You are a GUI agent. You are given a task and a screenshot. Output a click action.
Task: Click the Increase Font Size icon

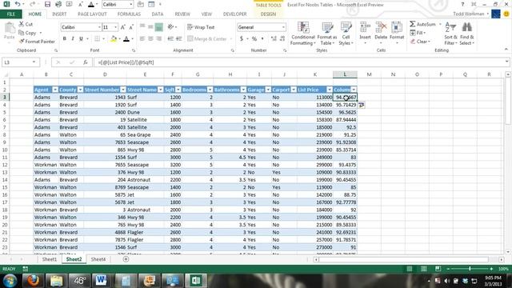pyautogui.click(x=123, y=27)
